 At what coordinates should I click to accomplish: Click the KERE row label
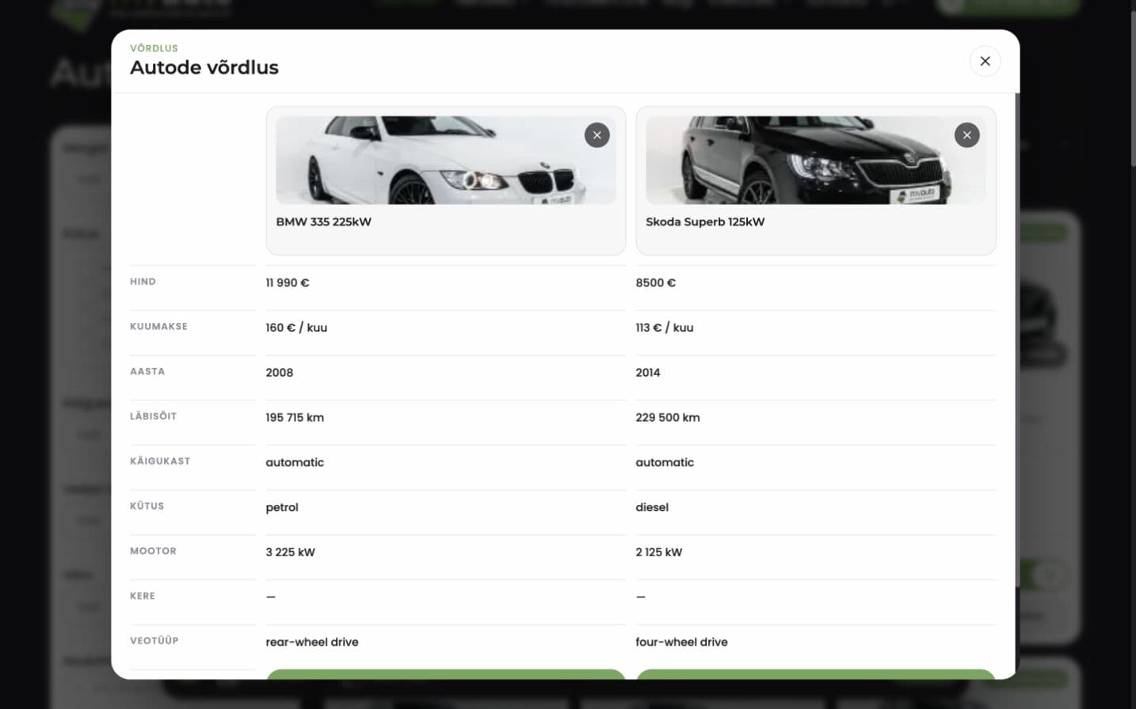(x=143, y=596)
